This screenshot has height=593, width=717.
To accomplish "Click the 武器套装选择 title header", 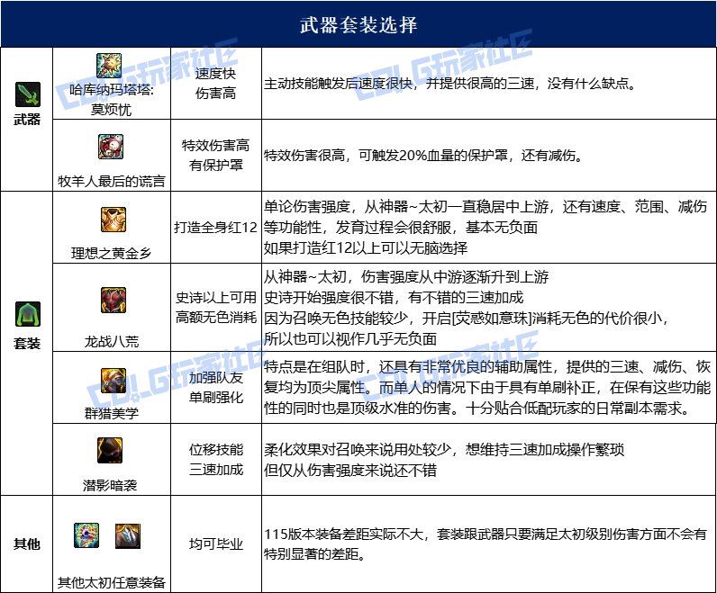I will pyautogui.click(x=358, y=24).
